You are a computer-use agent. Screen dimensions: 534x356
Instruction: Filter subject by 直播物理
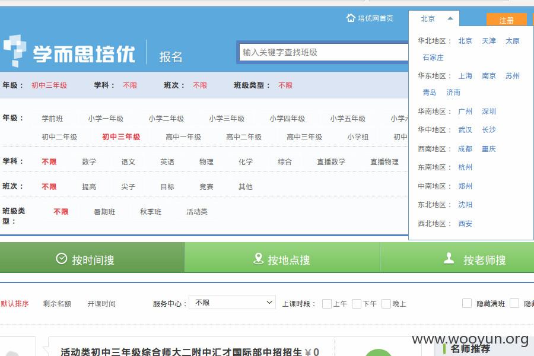click(384, 162)
